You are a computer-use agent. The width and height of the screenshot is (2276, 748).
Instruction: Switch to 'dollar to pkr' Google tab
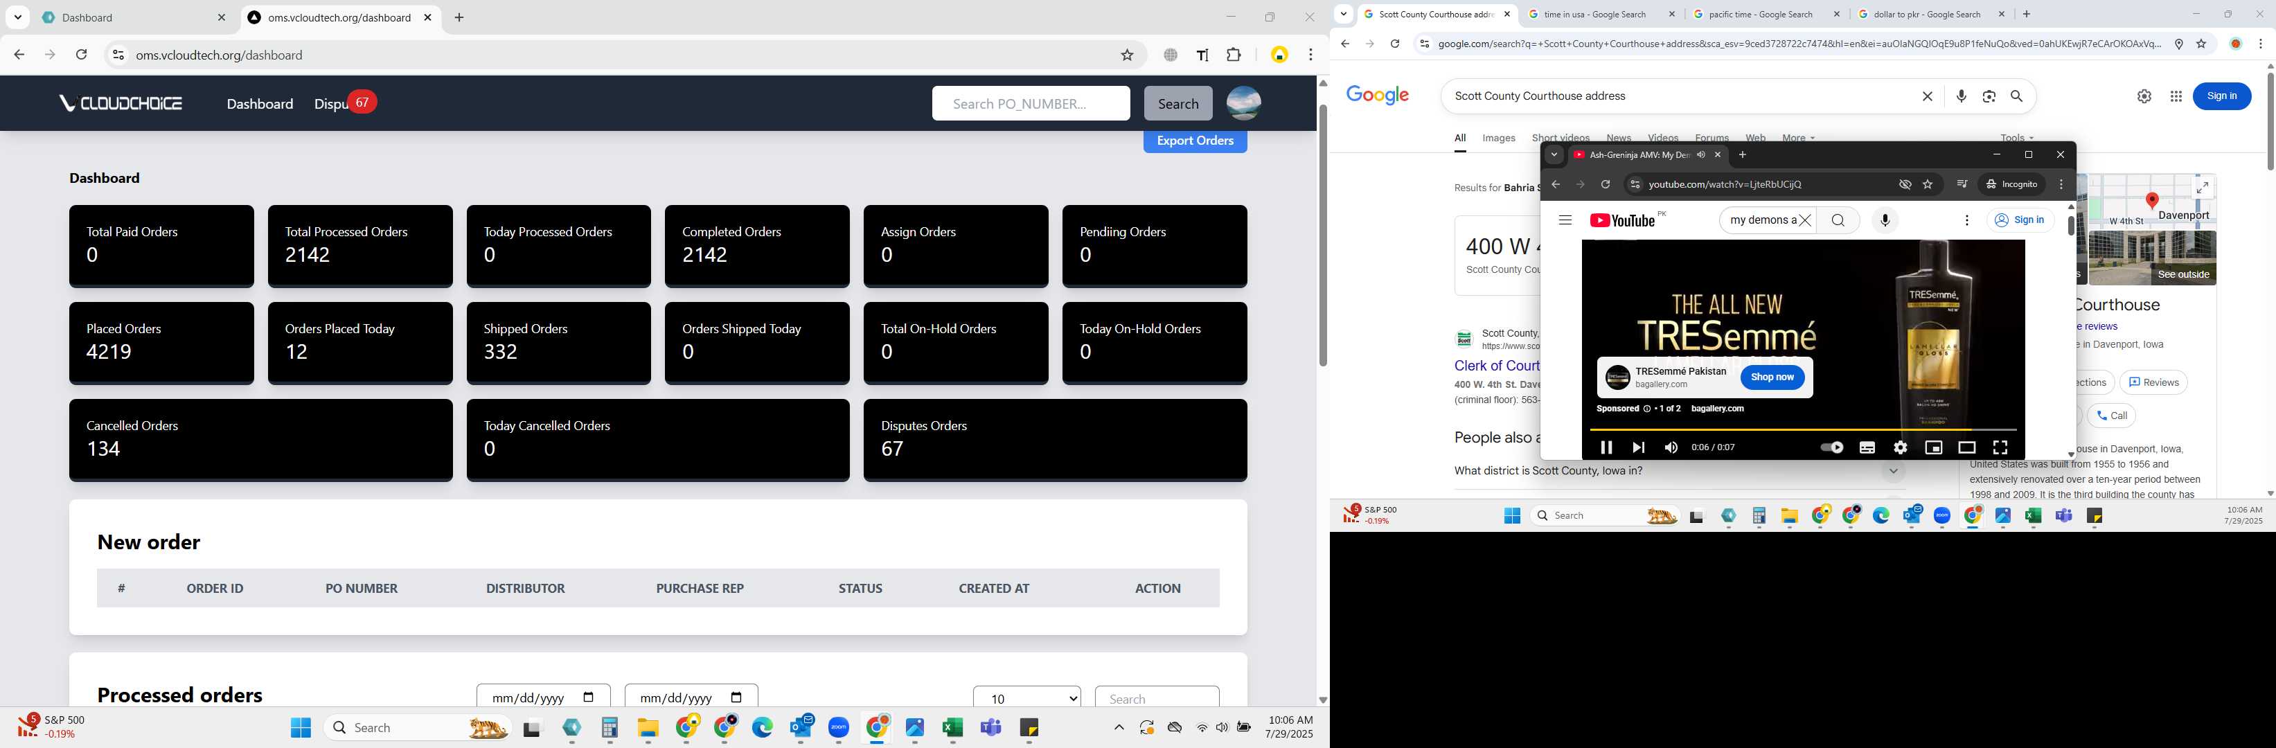tap(1930, 14)
